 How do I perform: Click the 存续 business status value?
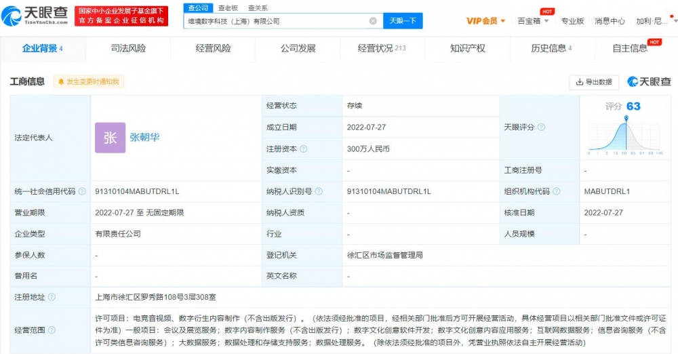[x=355, y=106]
